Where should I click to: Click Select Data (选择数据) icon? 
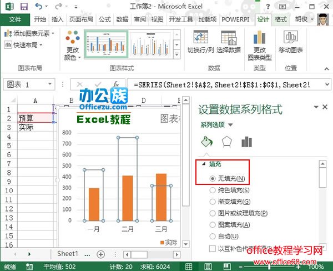coord(229,37)
